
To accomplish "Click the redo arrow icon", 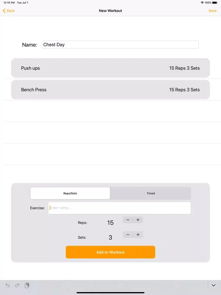I will point(17,285).
